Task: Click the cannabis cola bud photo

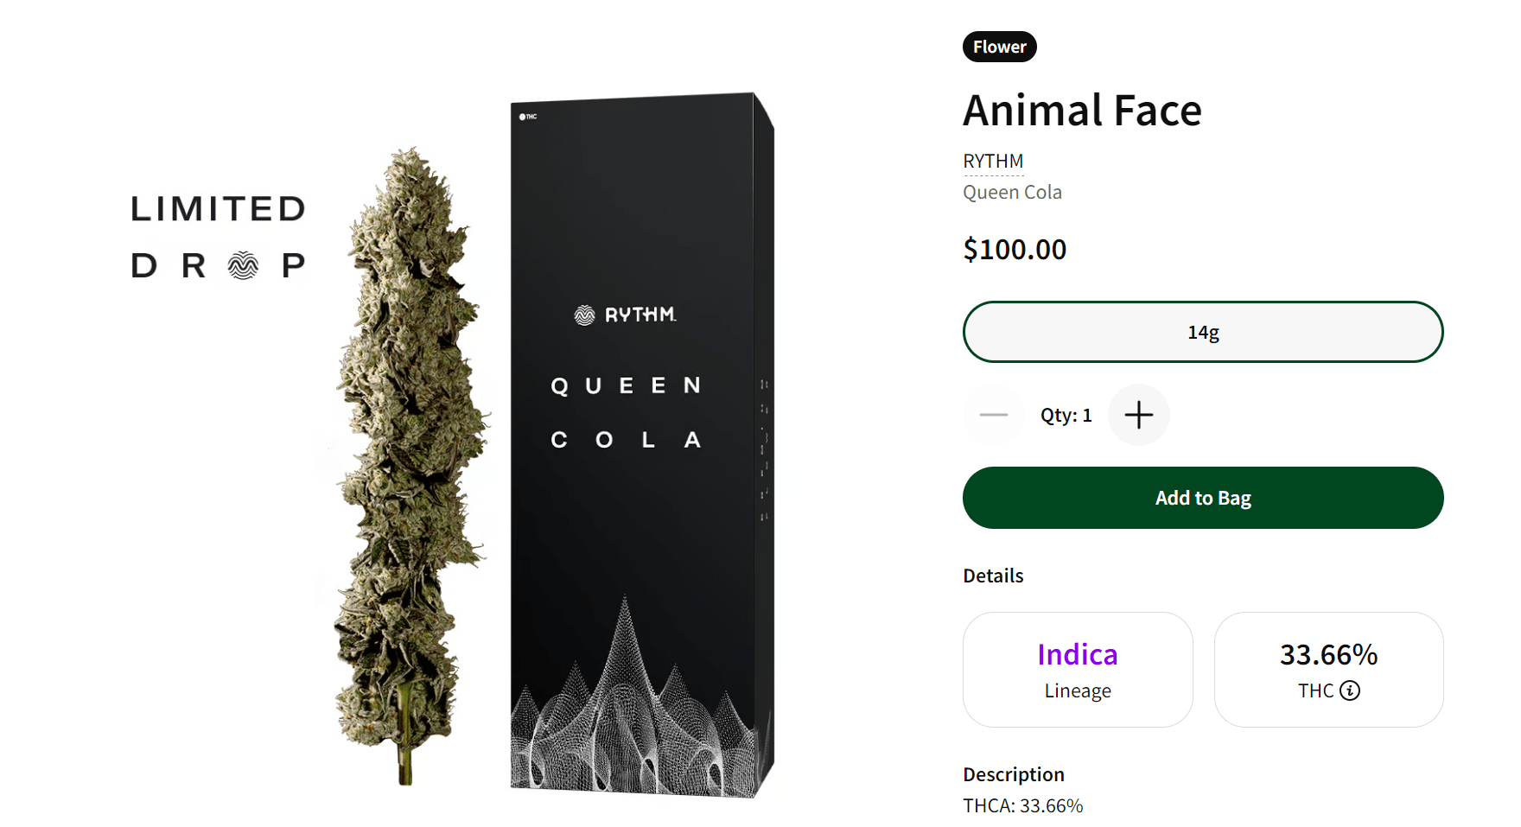Action: tap(407, 467)
